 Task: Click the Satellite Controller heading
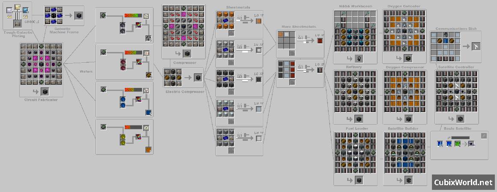pyautogui.click(x=455, y=67)
